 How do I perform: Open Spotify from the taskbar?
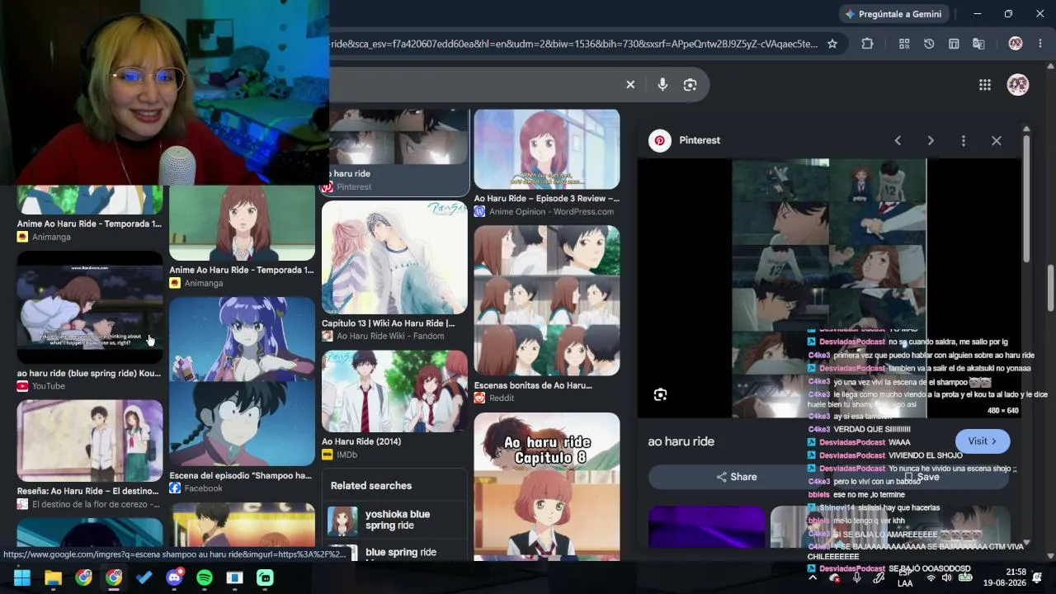(x=205, y=577)
